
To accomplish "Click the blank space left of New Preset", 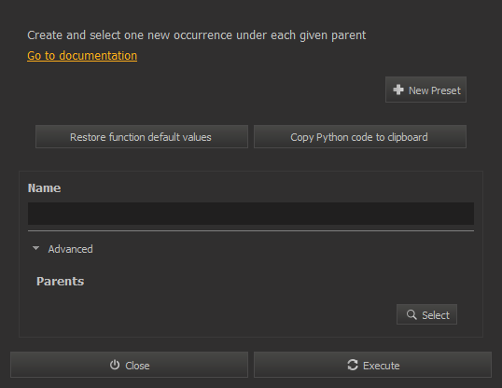I will click(205, 90).
